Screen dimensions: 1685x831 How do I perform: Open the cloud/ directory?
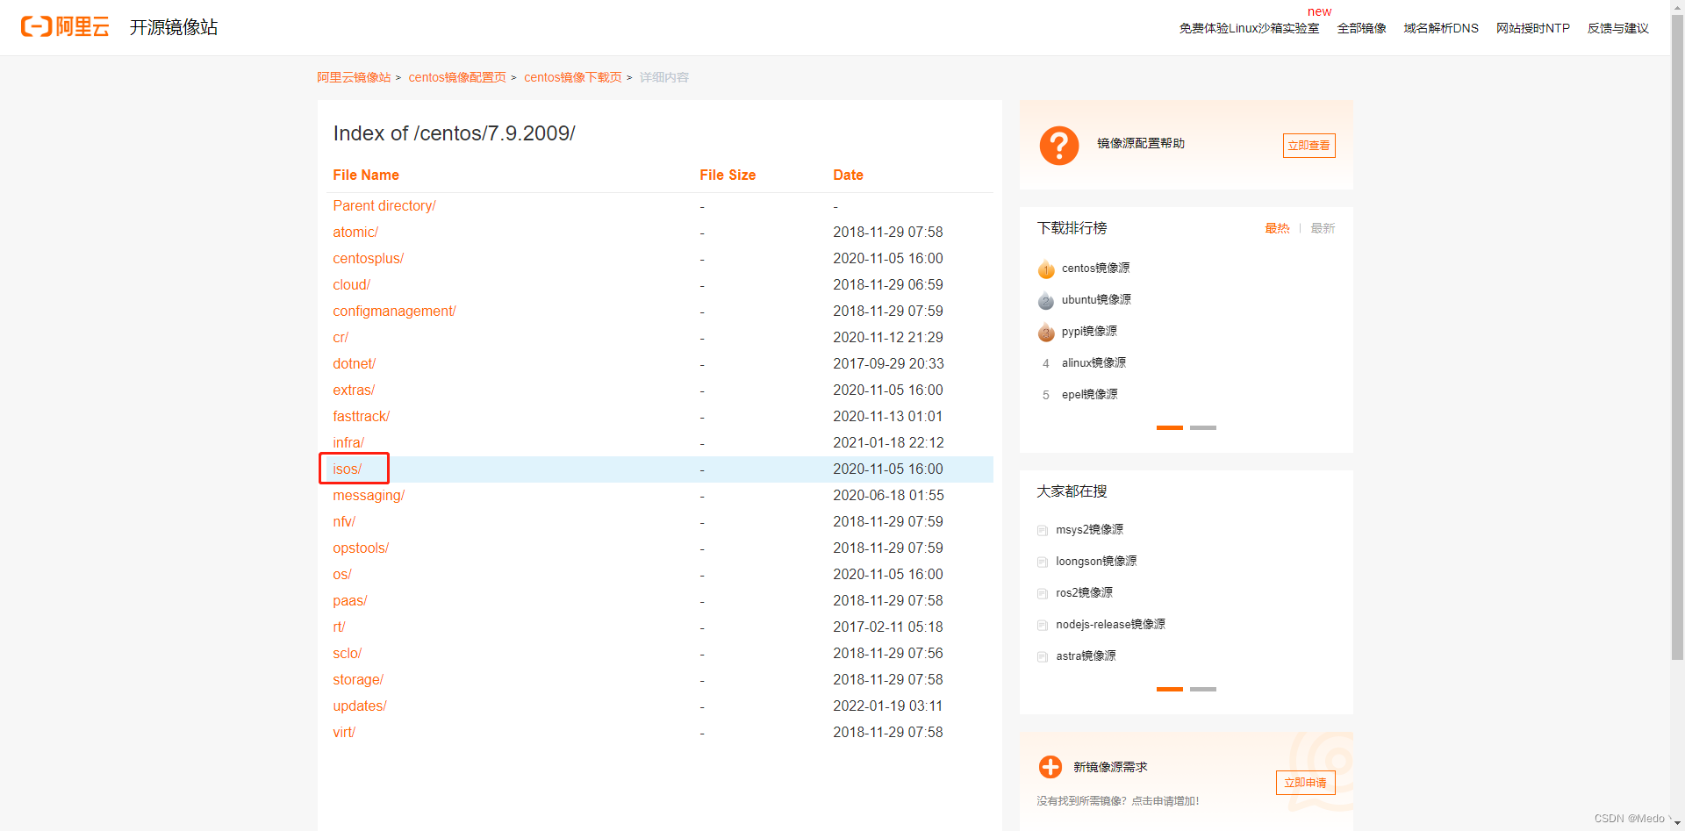coord(351,284)
